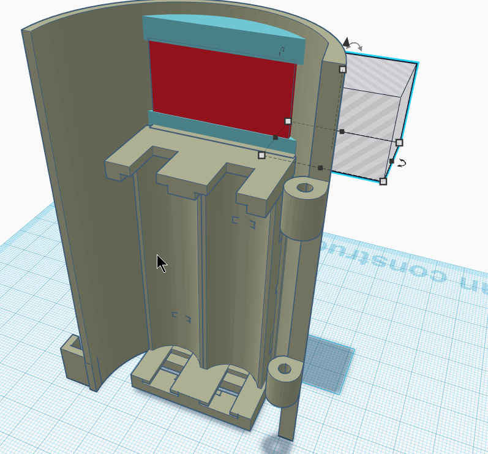The height and width of the screenshot is (454, 488).
Task: Click the curved rotation arrow at hole box's lower right
Action: [402, 163]
